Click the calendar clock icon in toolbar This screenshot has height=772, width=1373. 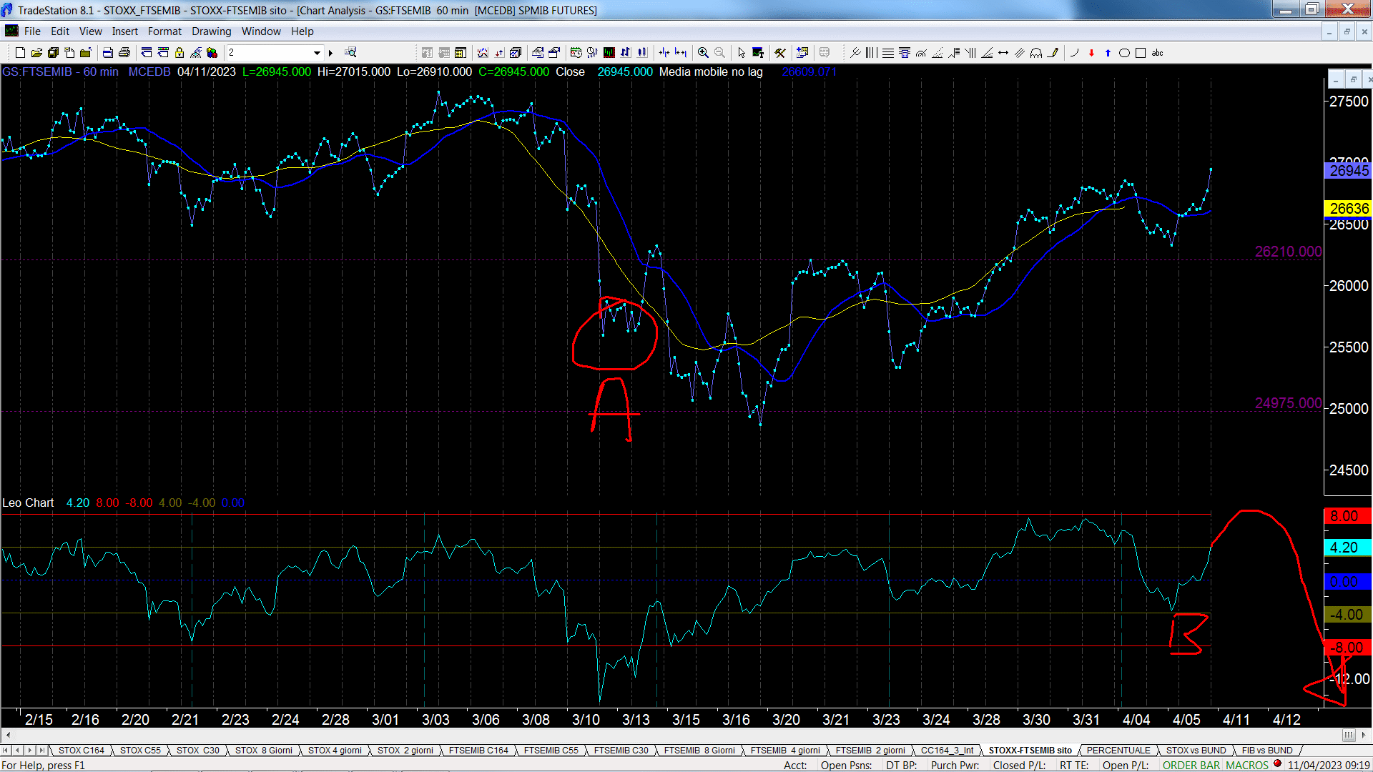pos(576,53)
